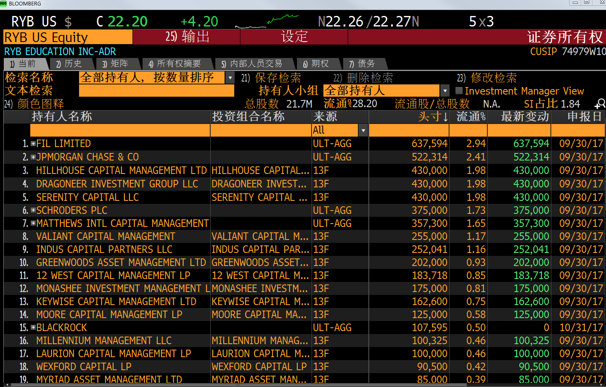Click the 持有人名称 filter input field
The height and width of the screenshot is (387, 606).
click(120, 130)
